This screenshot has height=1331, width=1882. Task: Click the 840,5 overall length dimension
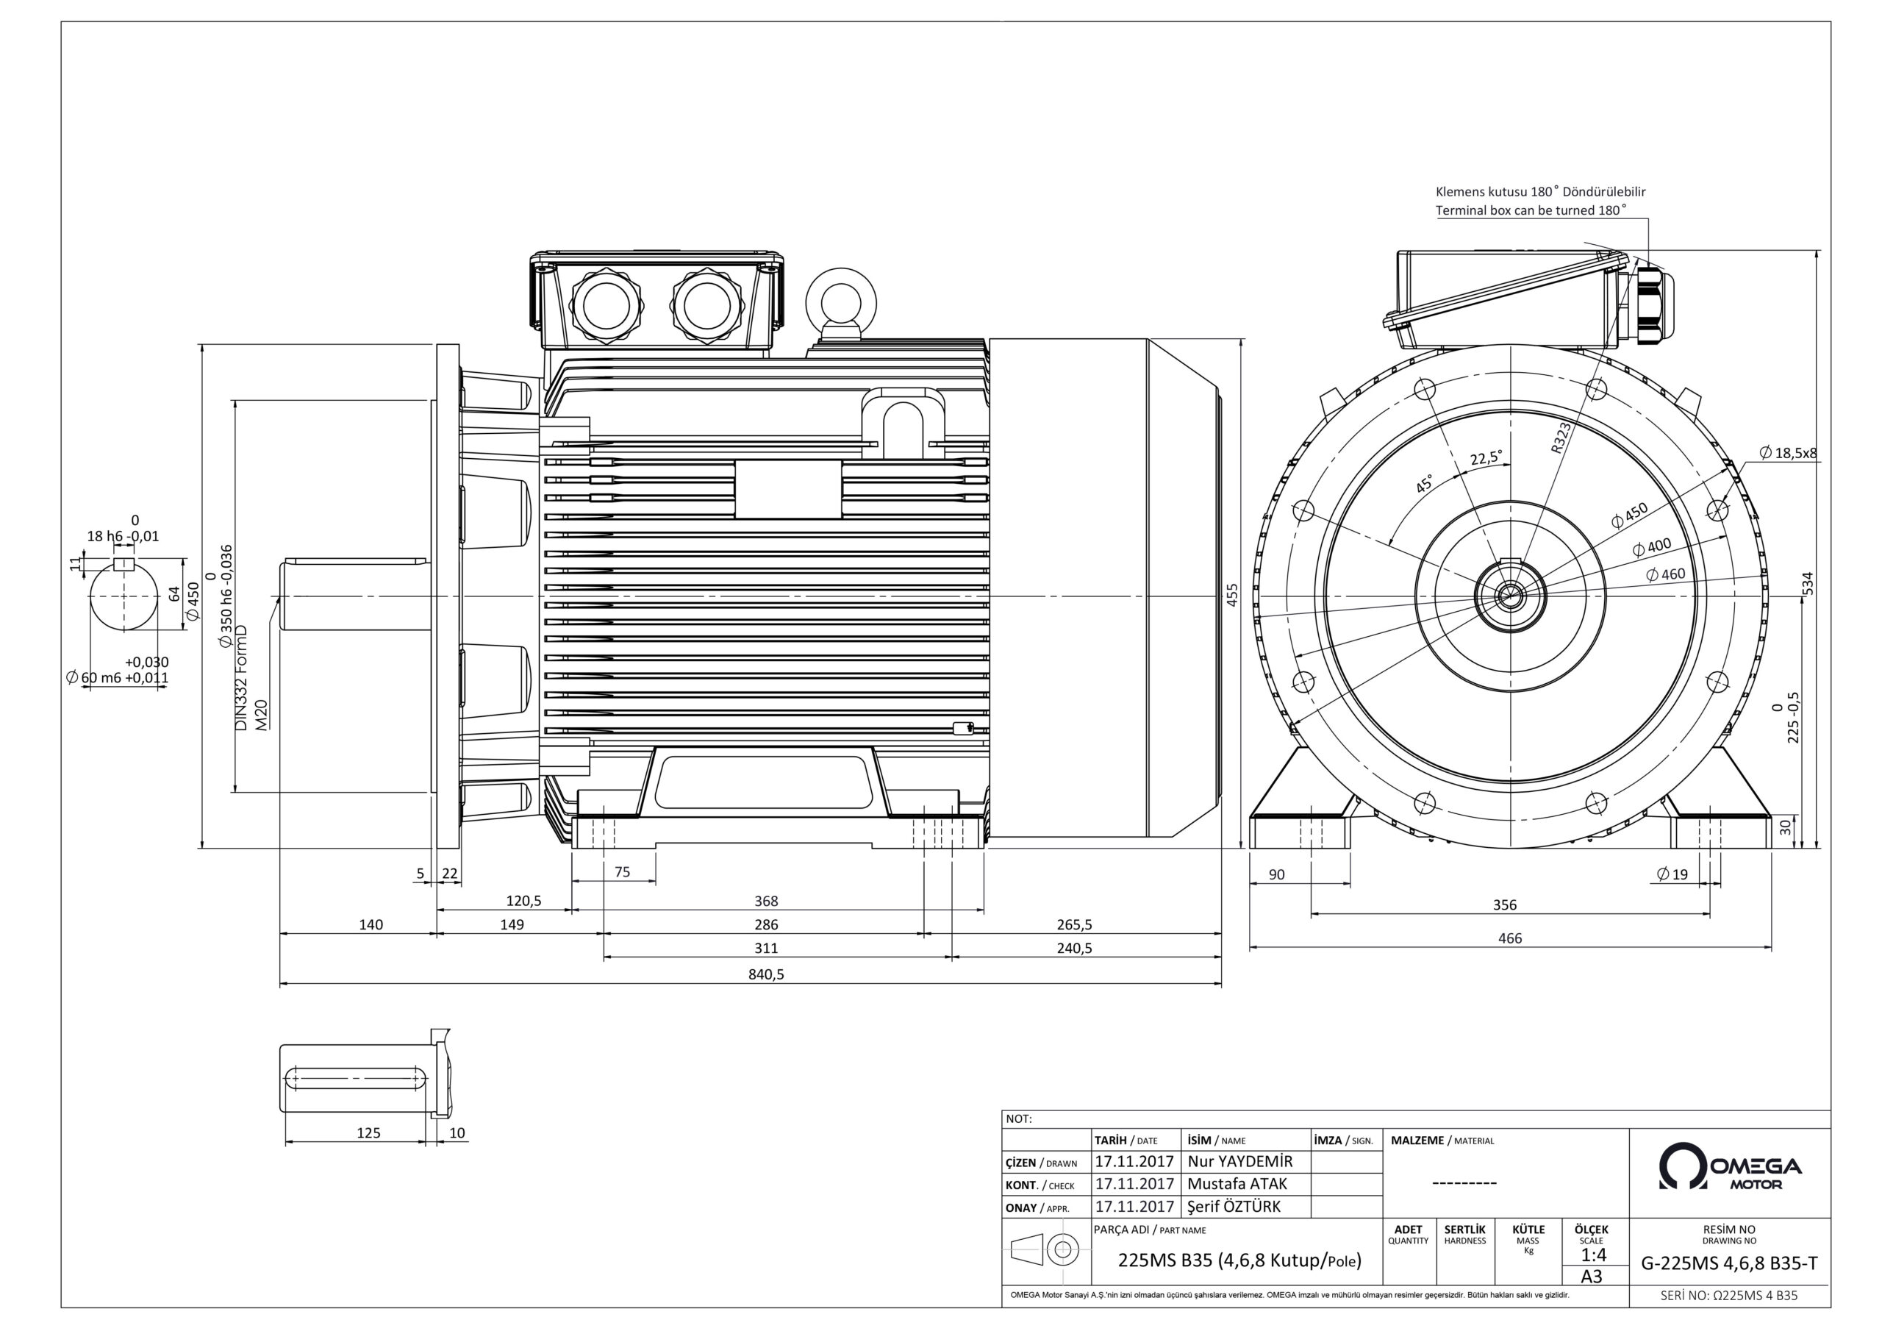pyautogui.click(x=765, y=974)
